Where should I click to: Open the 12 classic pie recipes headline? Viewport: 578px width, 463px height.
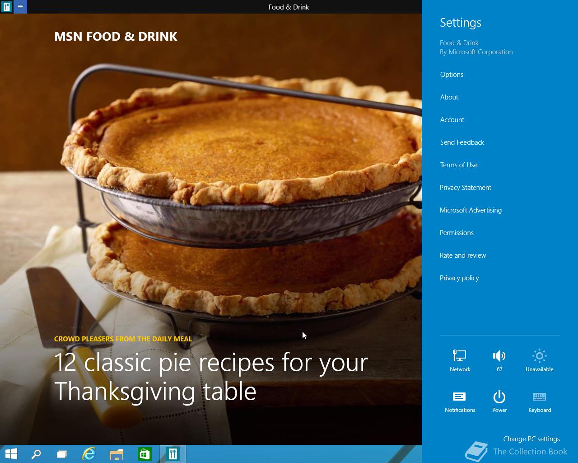(x=211, y=377)
